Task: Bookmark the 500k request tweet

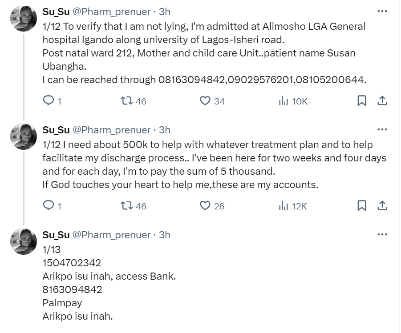Action: click(362, 206)
